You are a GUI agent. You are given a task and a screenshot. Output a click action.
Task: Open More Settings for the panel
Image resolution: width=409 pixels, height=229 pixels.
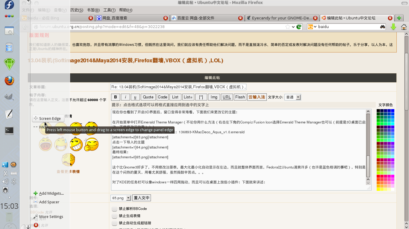coord(48,216)
